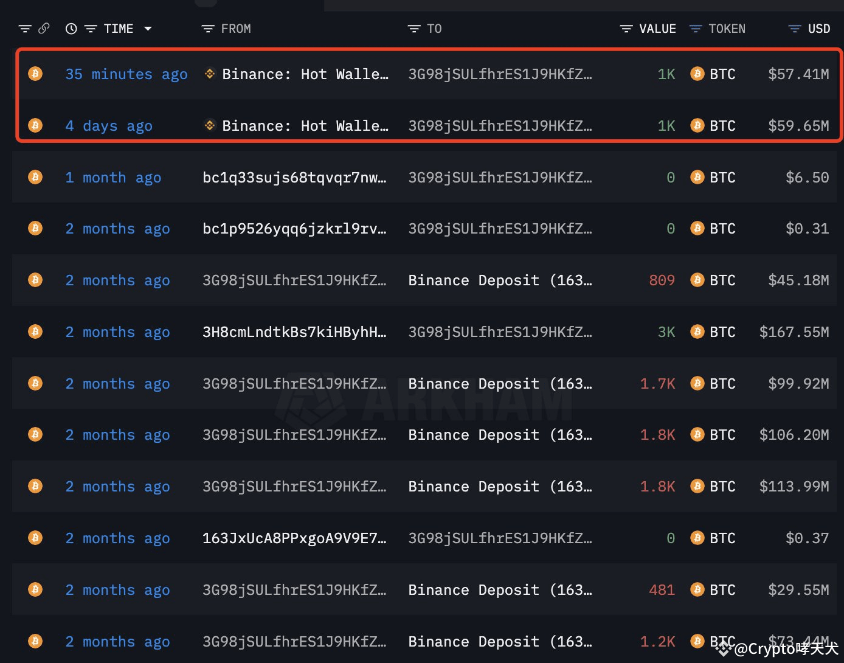Click the BTC token icon on the first row
The height and width of the screenshot is (663, 844).
point(697,74)
